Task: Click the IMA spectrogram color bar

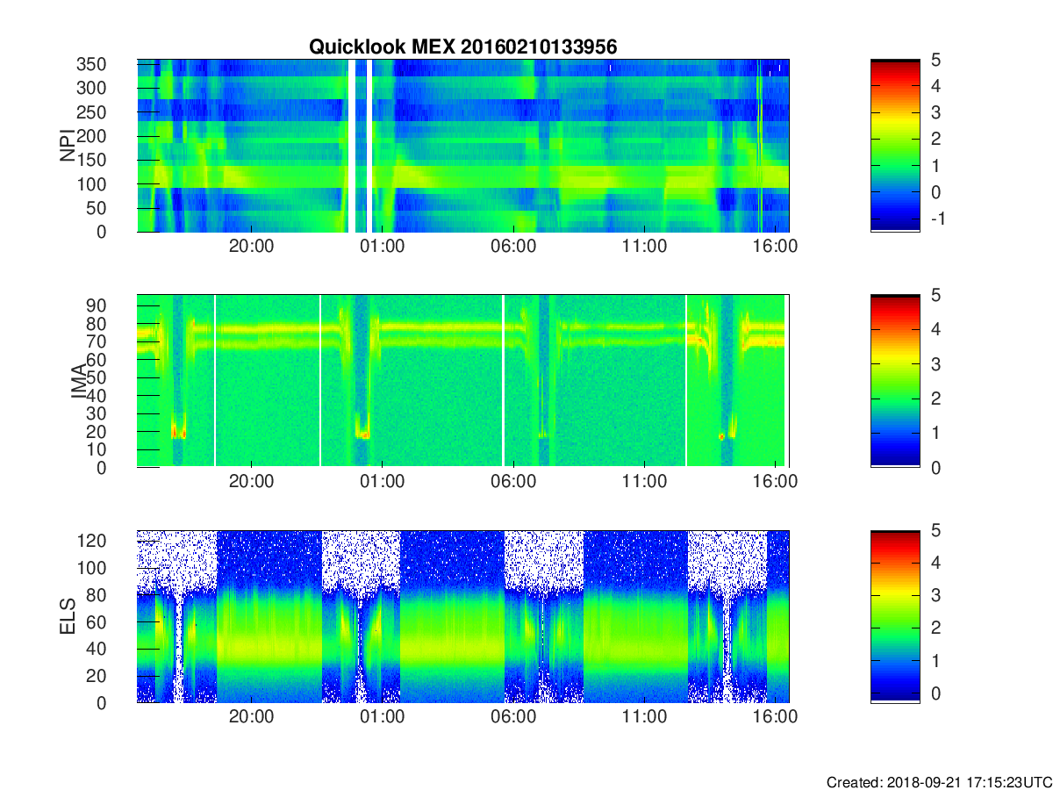Action: (895, 381)
